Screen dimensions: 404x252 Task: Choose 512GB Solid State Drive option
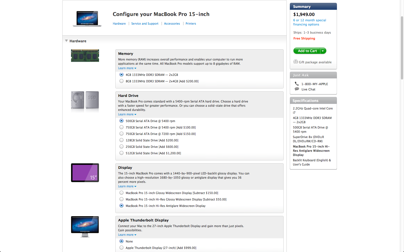tap(121, 153)
